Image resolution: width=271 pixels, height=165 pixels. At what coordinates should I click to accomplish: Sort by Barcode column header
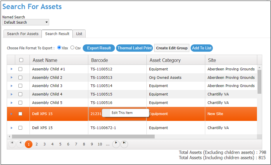(x=117, y=60)
